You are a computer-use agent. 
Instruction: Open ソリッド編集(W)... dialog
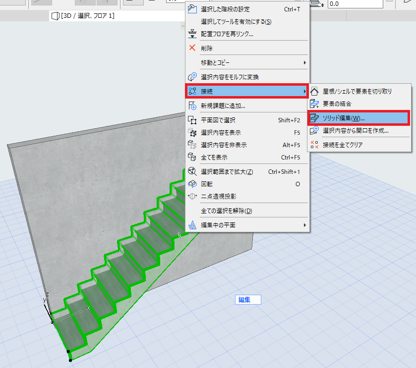pyautogui.click(x=359, y=118)
